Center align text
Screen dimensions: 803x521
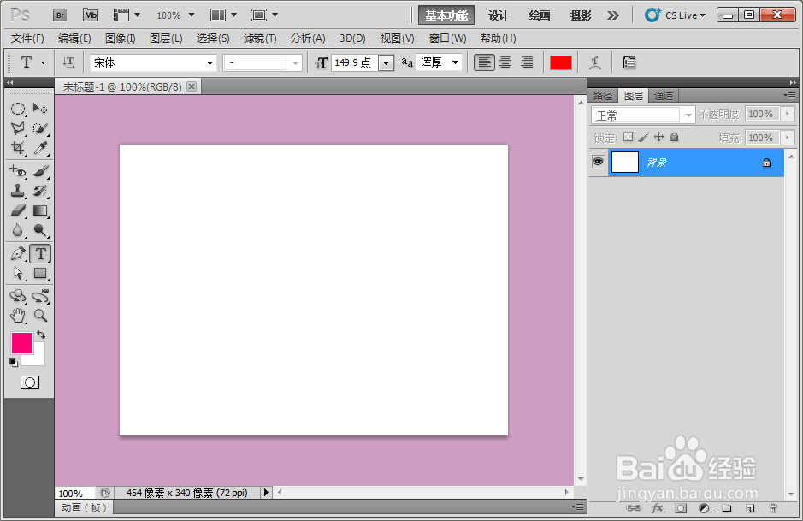click(x=505, y=62)
